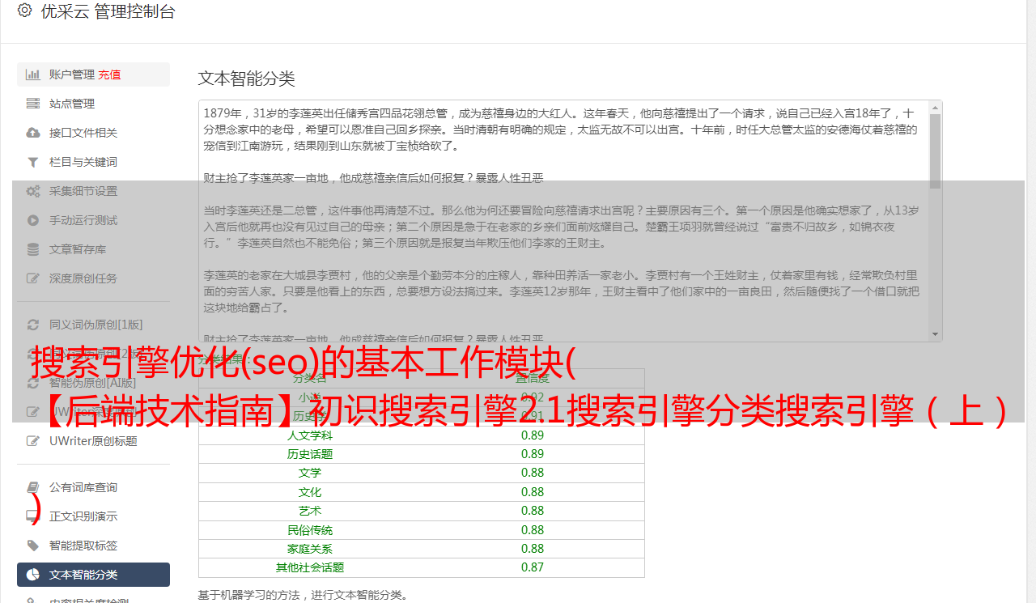Click the pie chart icon for 文本智能分类

[32, 575]
